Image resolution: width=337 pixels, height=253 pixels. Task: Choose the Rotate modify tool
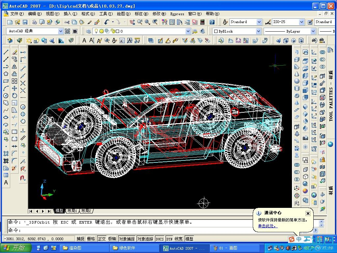tap(14, 96)
